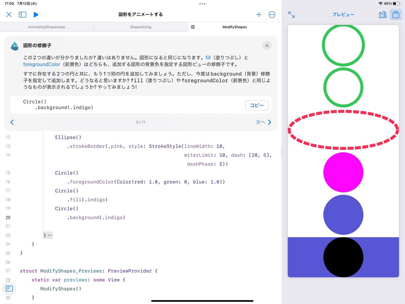Tap the magenta circle in preview
The width and height of the screenshot is (405, 304).
click(x=343, y=172)
